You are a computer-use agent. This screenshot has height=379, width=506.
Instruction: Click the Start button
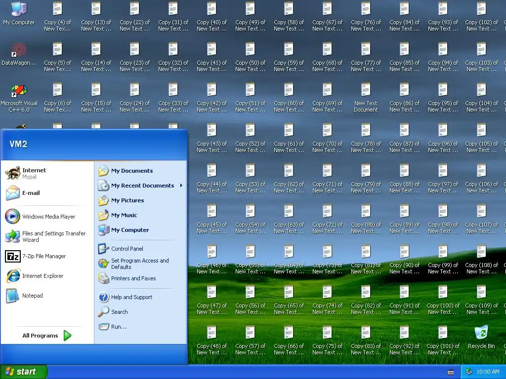coord(24,372)
